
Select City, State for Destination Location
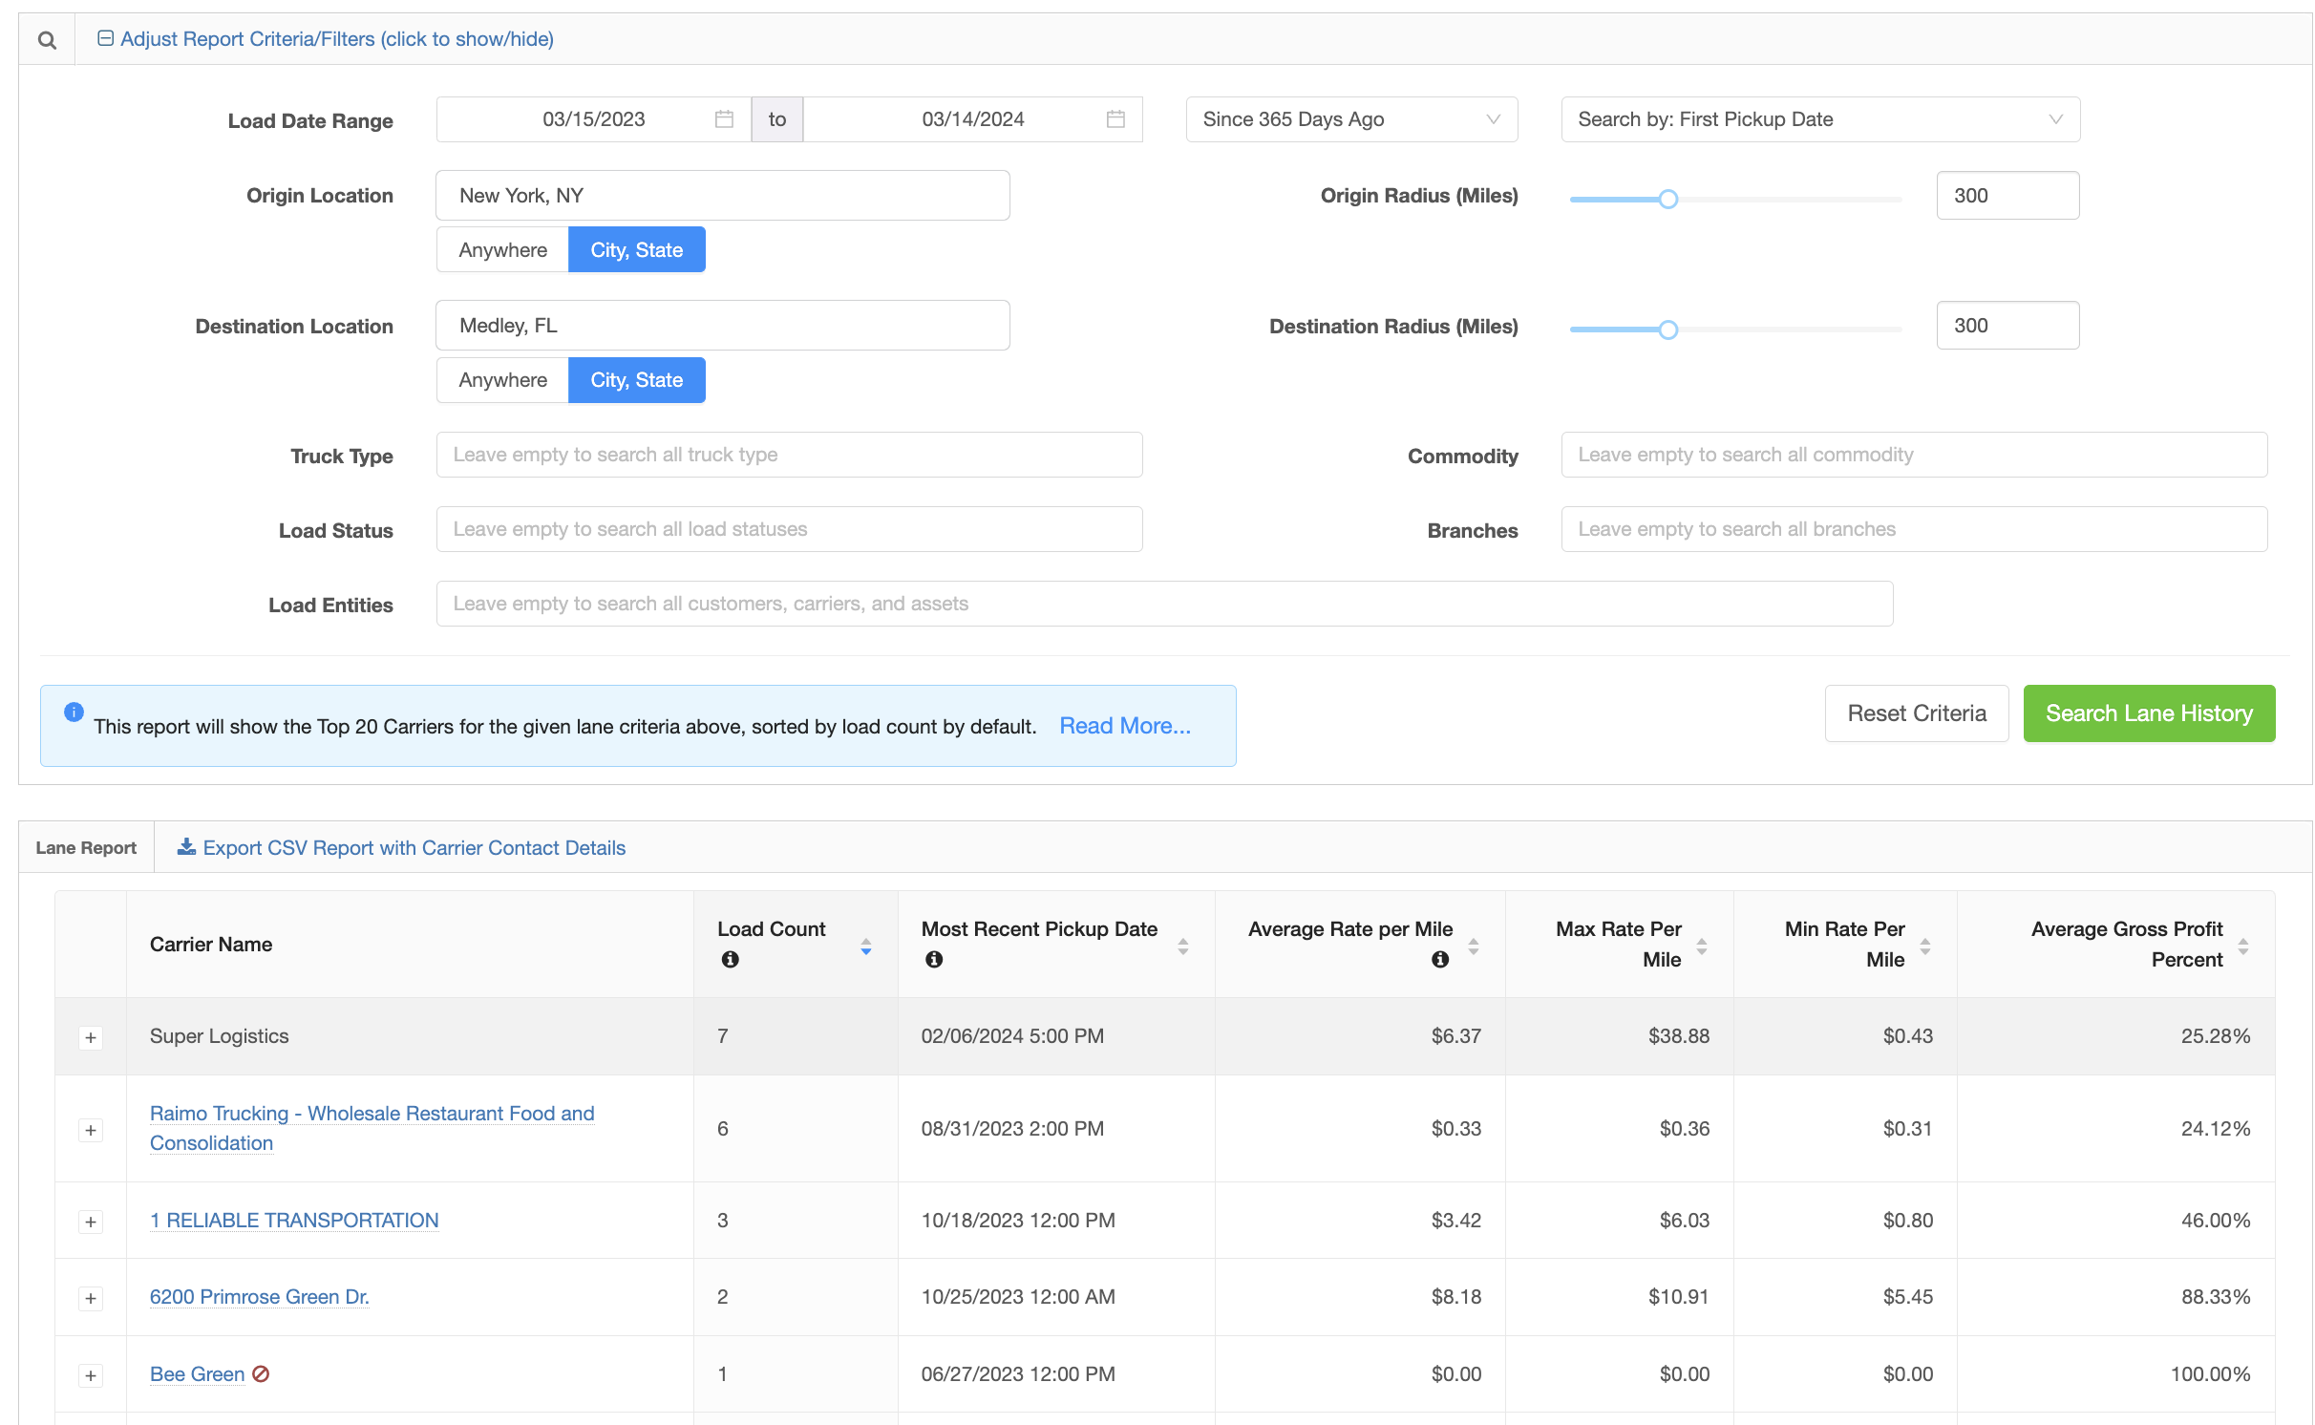tap(637, 380)
